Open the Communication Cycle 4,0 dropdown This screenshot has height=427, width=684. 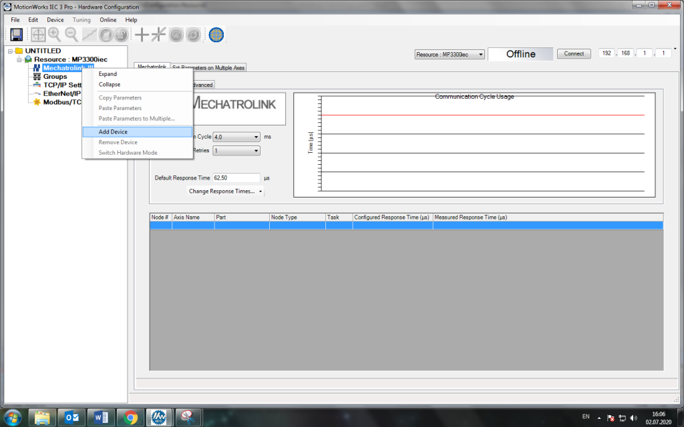(236, 137)
